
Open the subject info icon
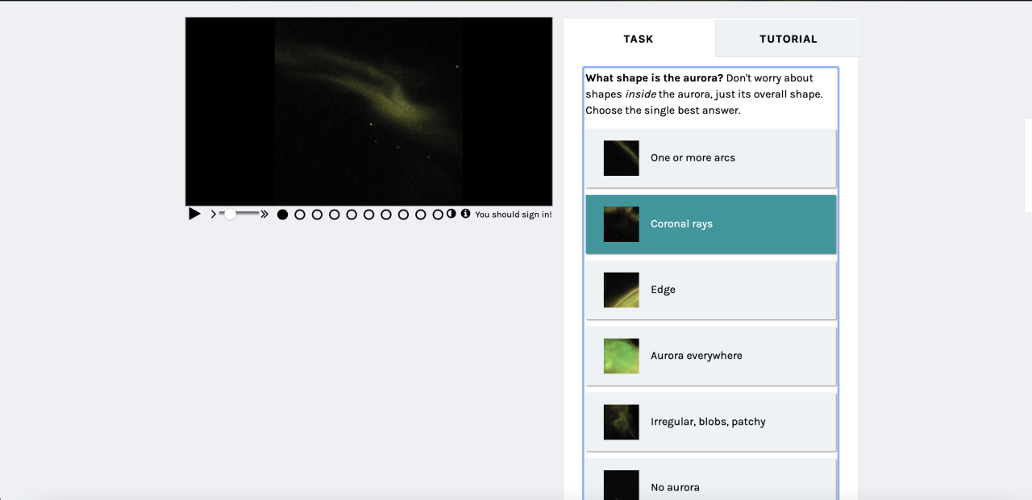tap(465, 214)
